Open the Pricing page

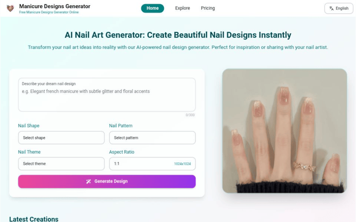coord(208,8)
